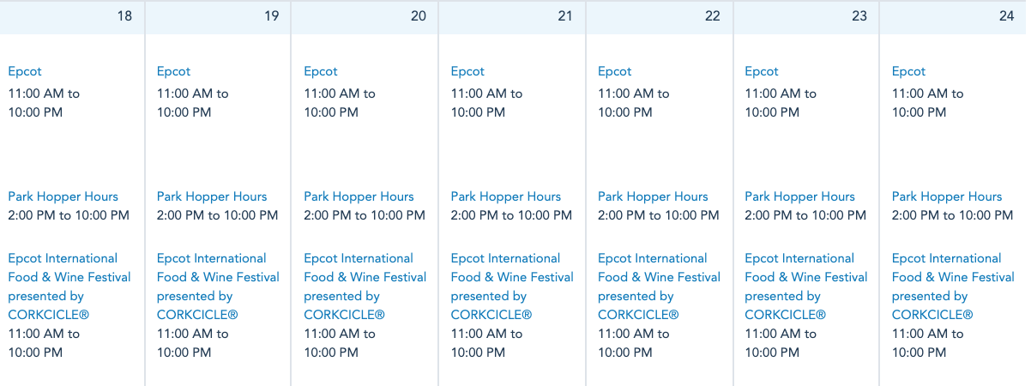
Task: Click the Epcot link for day 20
Action: pos(321,71)
